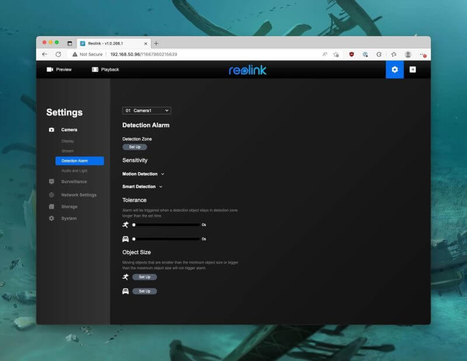Click the Playback film icon
467x361 pixels.
tap(95, 70)
